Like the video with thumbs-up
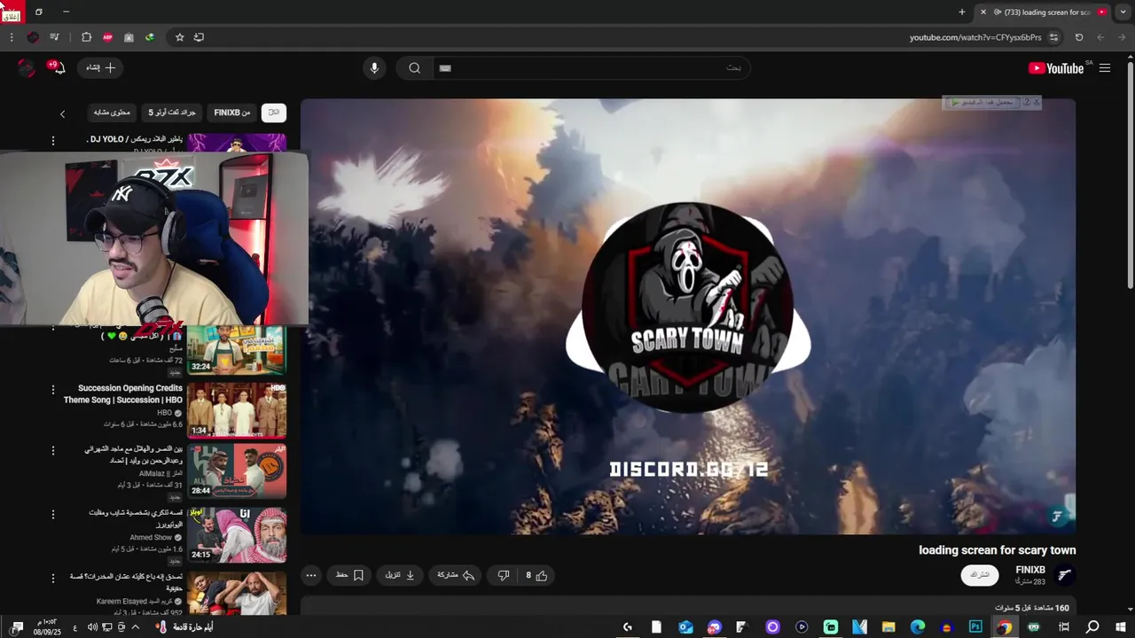1135x638 pixels. tap(536, 575)
